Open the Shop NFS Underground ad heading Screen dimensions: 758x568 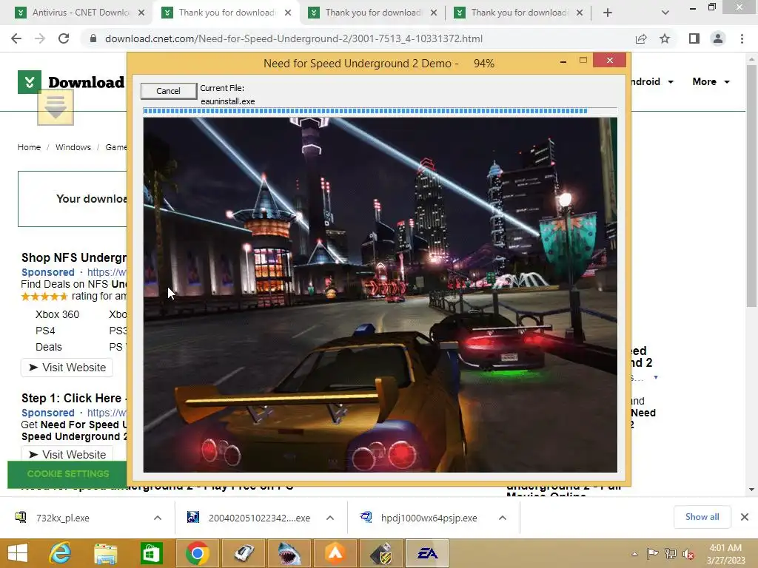point(73,257)
